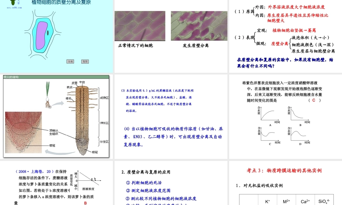The image size is (342, 205).
Task: Click the caption 正常情况下的细胞
Action: click(135, 45)
